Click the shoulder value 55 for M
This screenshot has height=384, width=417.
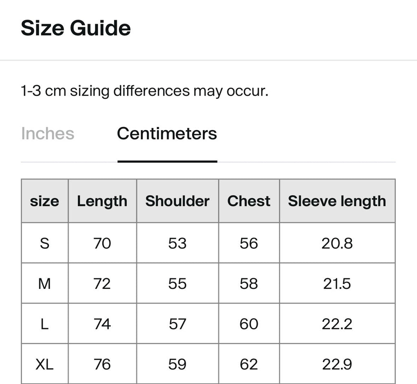[x=178, y=284]
